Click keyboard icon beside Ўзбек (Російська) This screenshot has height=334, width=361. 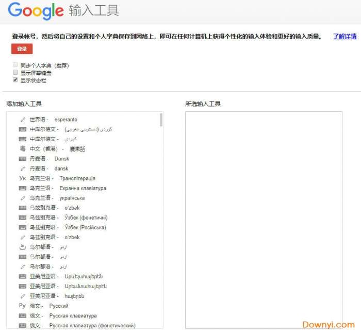[x=22, y=227]
